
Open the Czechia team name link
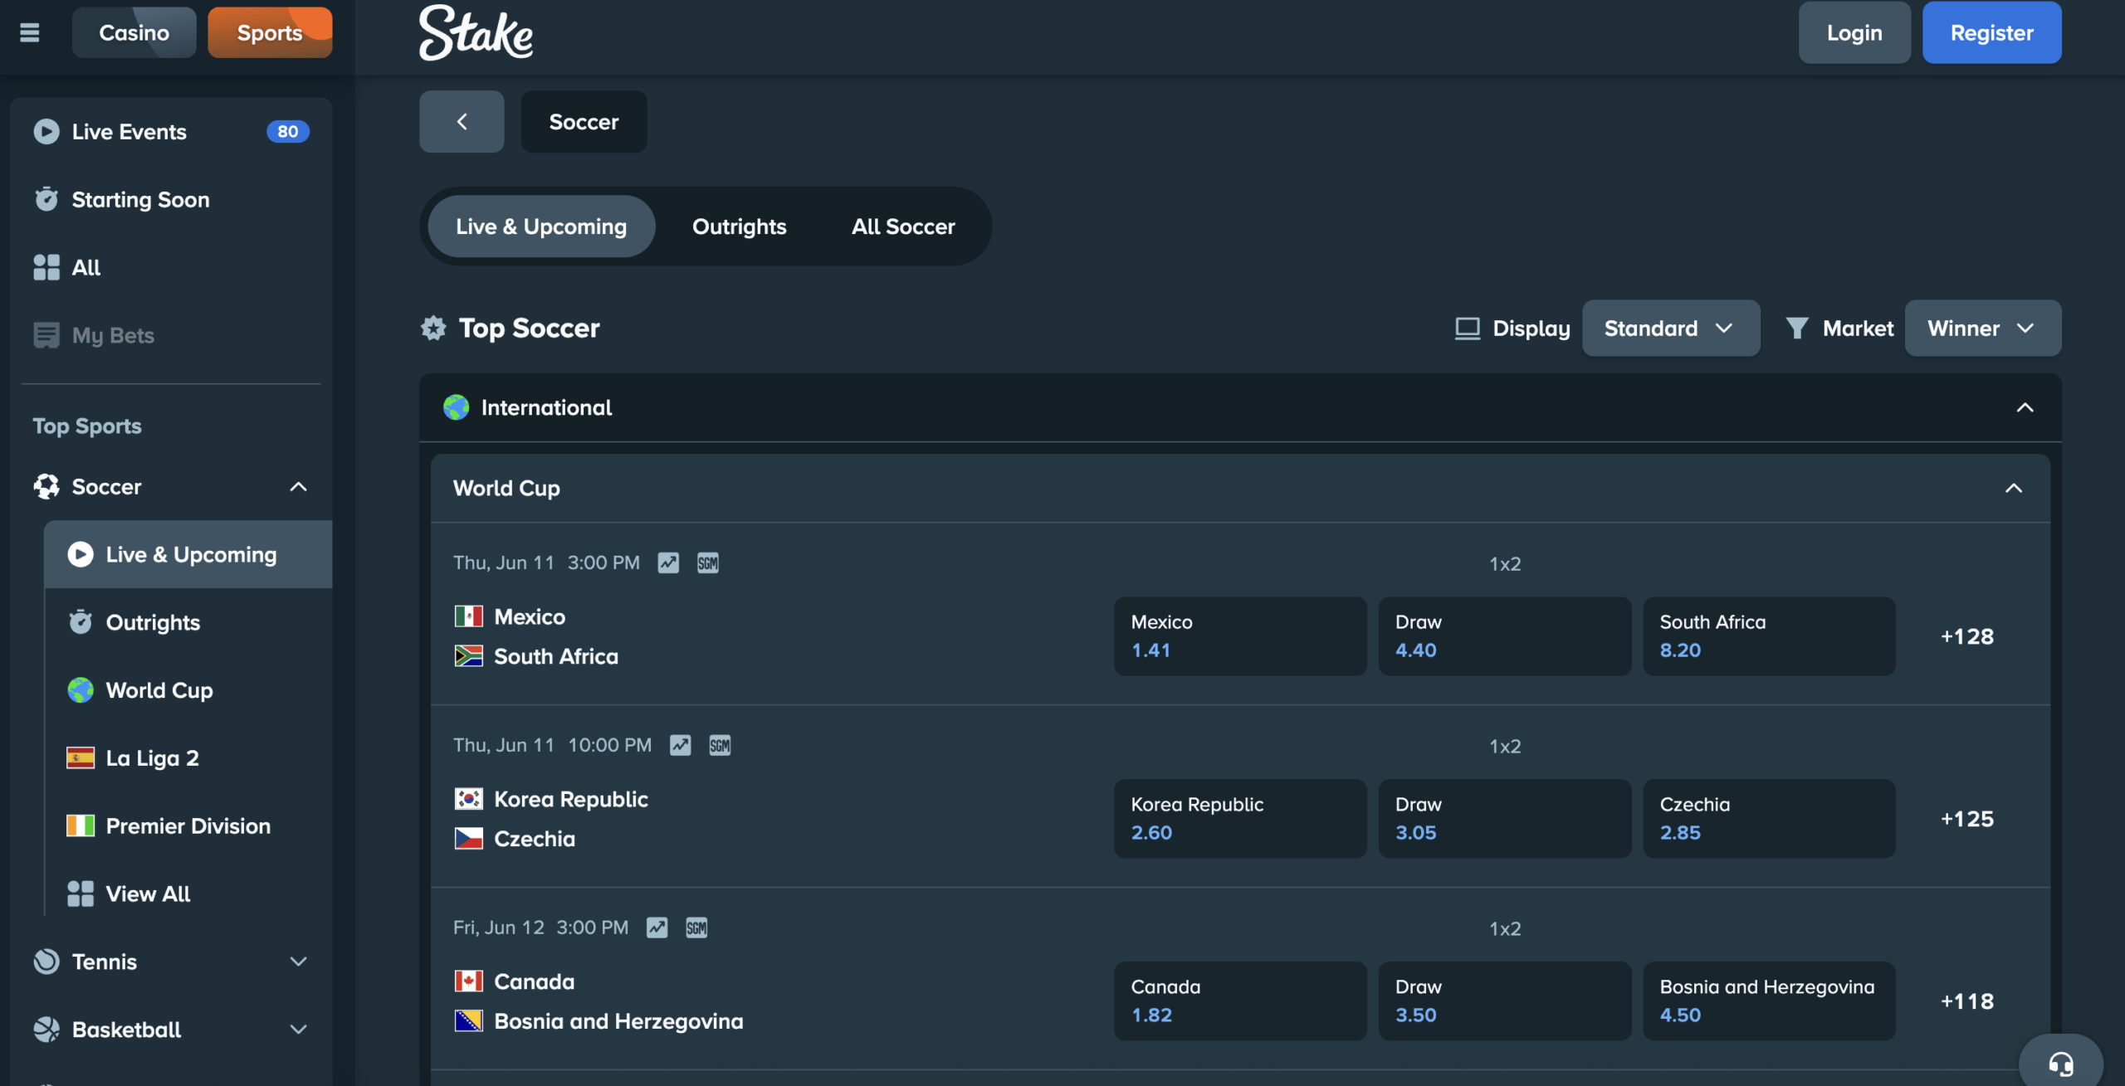pos(535,839)
